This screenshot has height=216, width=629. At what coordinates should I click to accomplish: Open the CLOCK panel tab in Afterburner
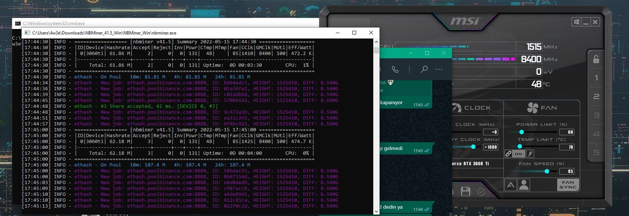pos(471,108)
